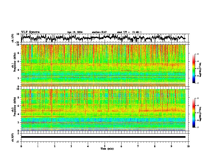
Task: Click the "0" tick on the time axis
Action: click(21, 146)
